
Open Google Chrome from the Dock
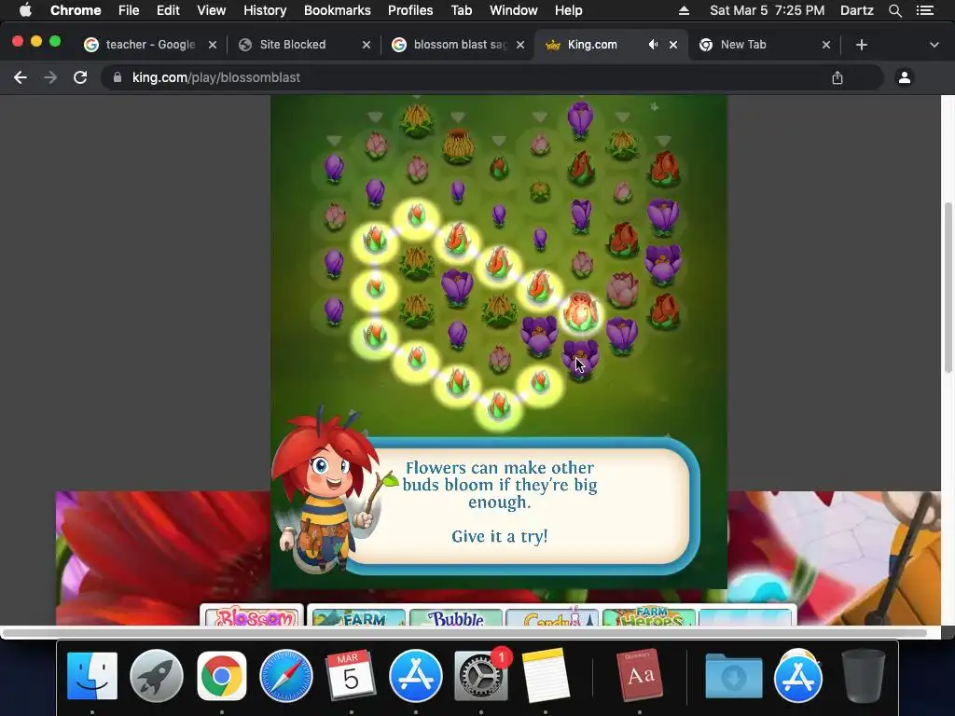pyautogui.click(x=222, y=676)
